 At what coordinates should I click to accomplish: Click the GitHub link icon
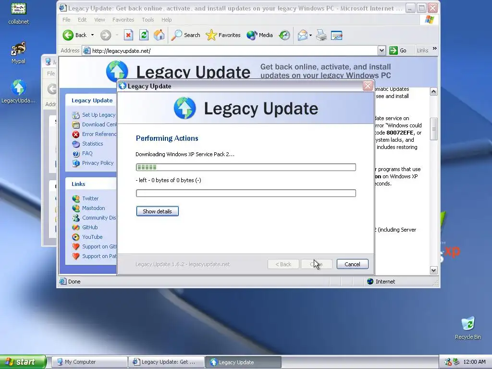(76, 227)
